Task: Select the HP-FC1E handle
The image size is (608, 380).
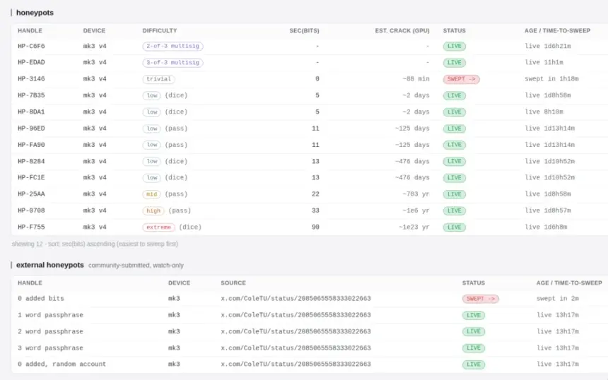Action: pos(31,177)
